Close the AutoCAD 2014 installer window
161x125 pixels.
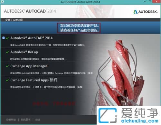click(156, 2)
